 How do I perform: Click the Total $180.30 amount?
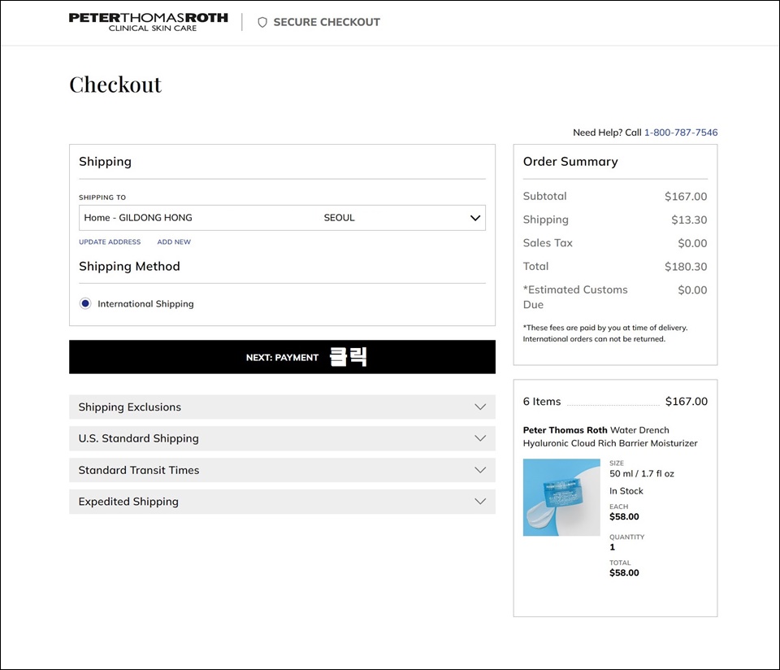pos(686,267)
